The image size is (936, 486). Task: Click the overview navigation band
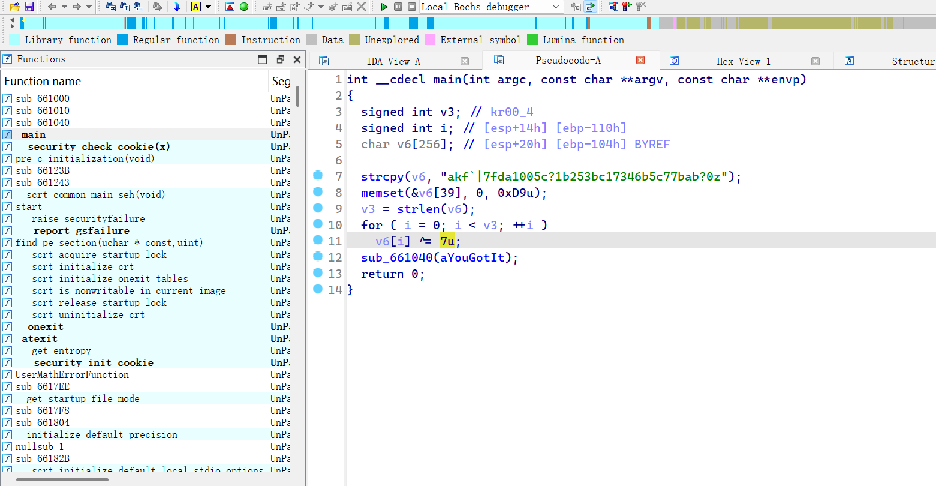(x=478, y=23)
